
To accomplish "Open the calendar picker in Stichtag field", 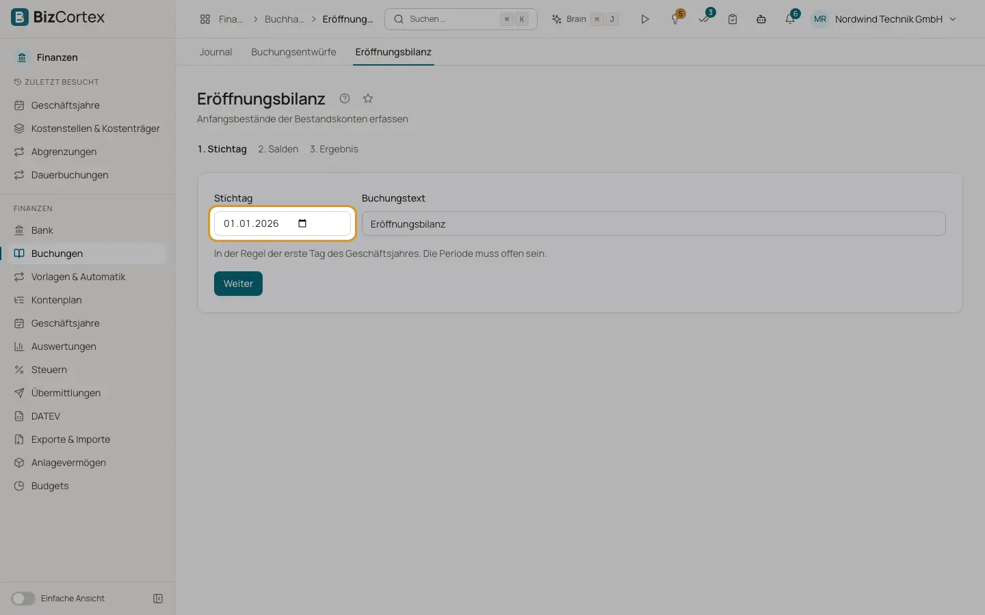I will 302,223.
